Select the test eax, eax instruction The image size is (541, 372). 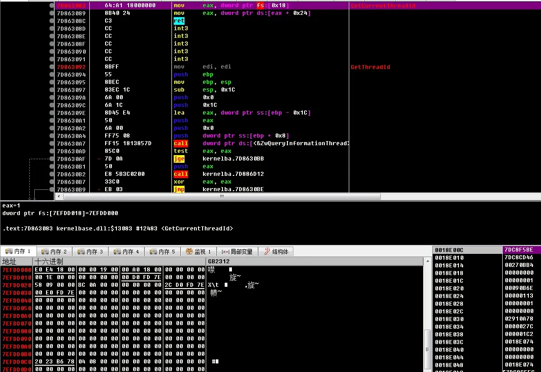[x=203, y=151]
